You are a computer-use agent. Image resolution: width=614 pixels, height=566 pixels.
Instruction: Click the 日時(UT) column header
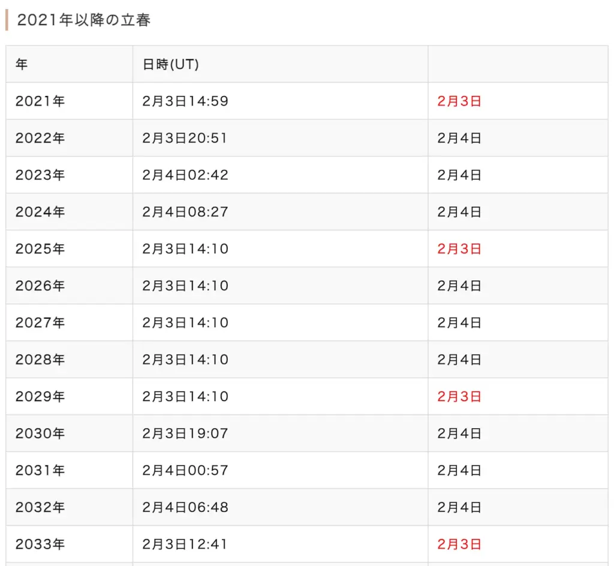point(170,64)
